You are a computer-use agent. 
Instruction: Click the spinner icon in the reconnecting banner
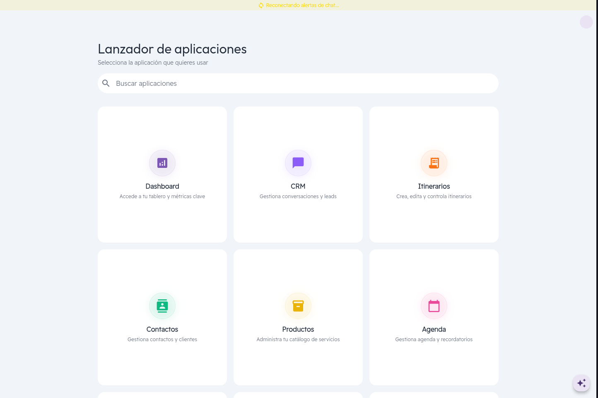261,5
